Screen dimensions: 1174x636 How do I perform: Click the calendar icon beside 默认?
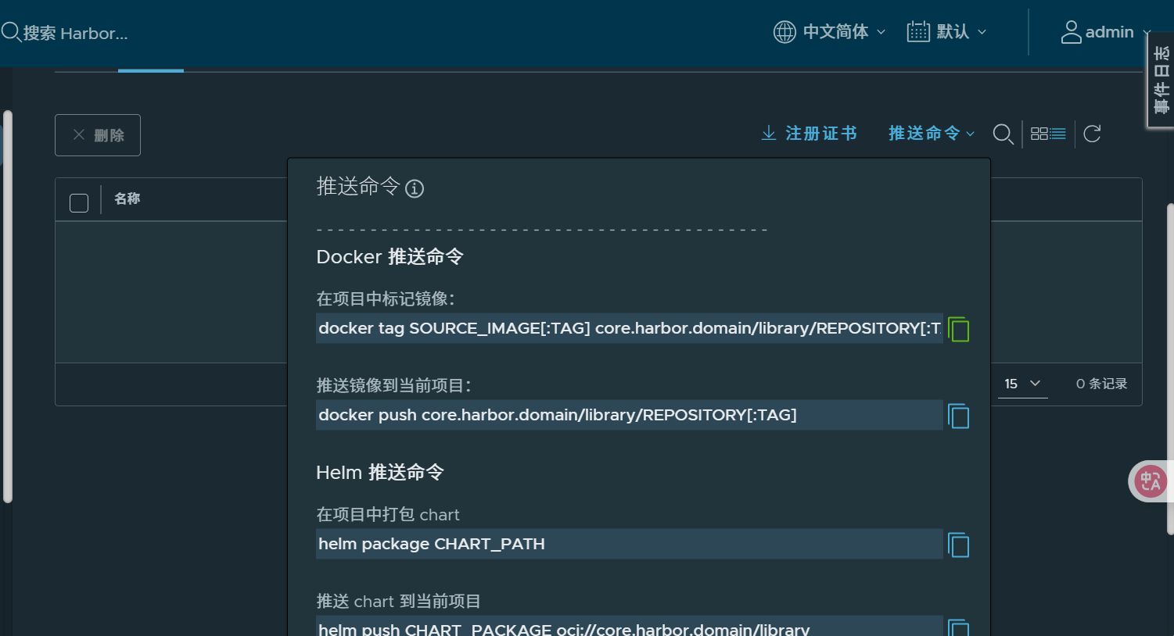tap(918, 32)
